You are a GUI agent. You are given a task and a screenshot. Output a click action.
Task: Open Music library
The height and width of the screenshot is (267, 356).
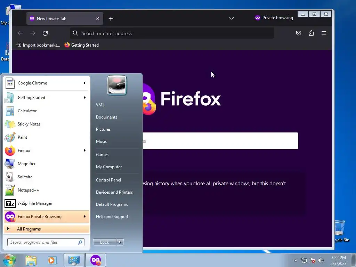pyautogui.click(x=102, y=141)
